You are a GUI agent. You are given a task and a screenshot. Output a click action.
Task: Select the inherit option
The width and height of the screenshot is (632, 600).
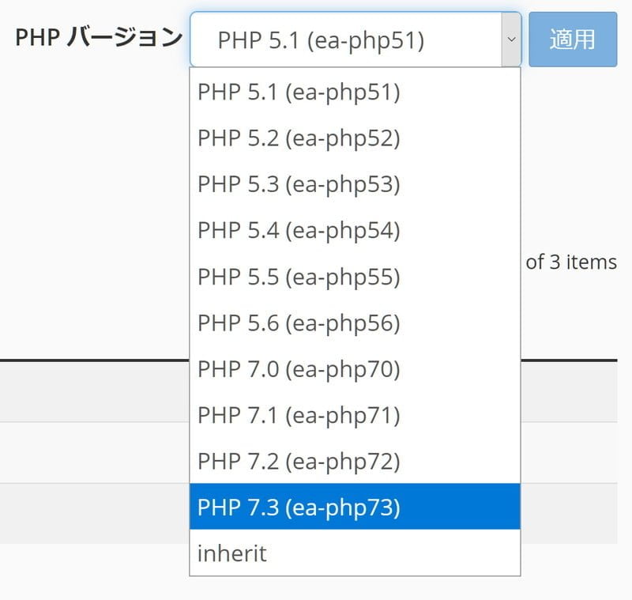[x=355, y=553]
